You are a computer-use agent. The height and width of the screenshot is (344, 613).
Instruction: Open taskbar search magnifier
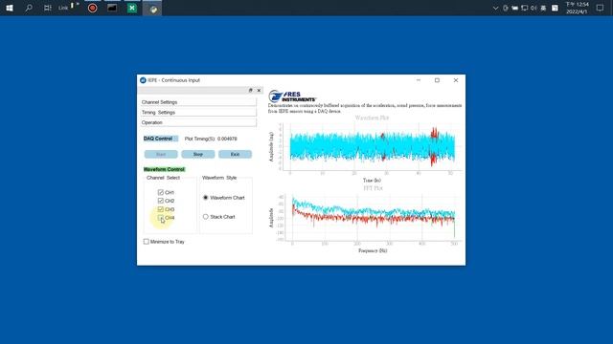(29, 8)
